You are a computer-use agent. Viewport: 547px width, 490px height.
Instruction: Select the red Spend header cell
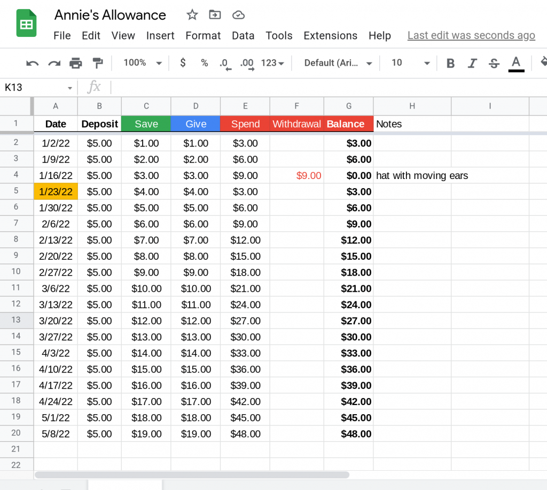[245, 124]
